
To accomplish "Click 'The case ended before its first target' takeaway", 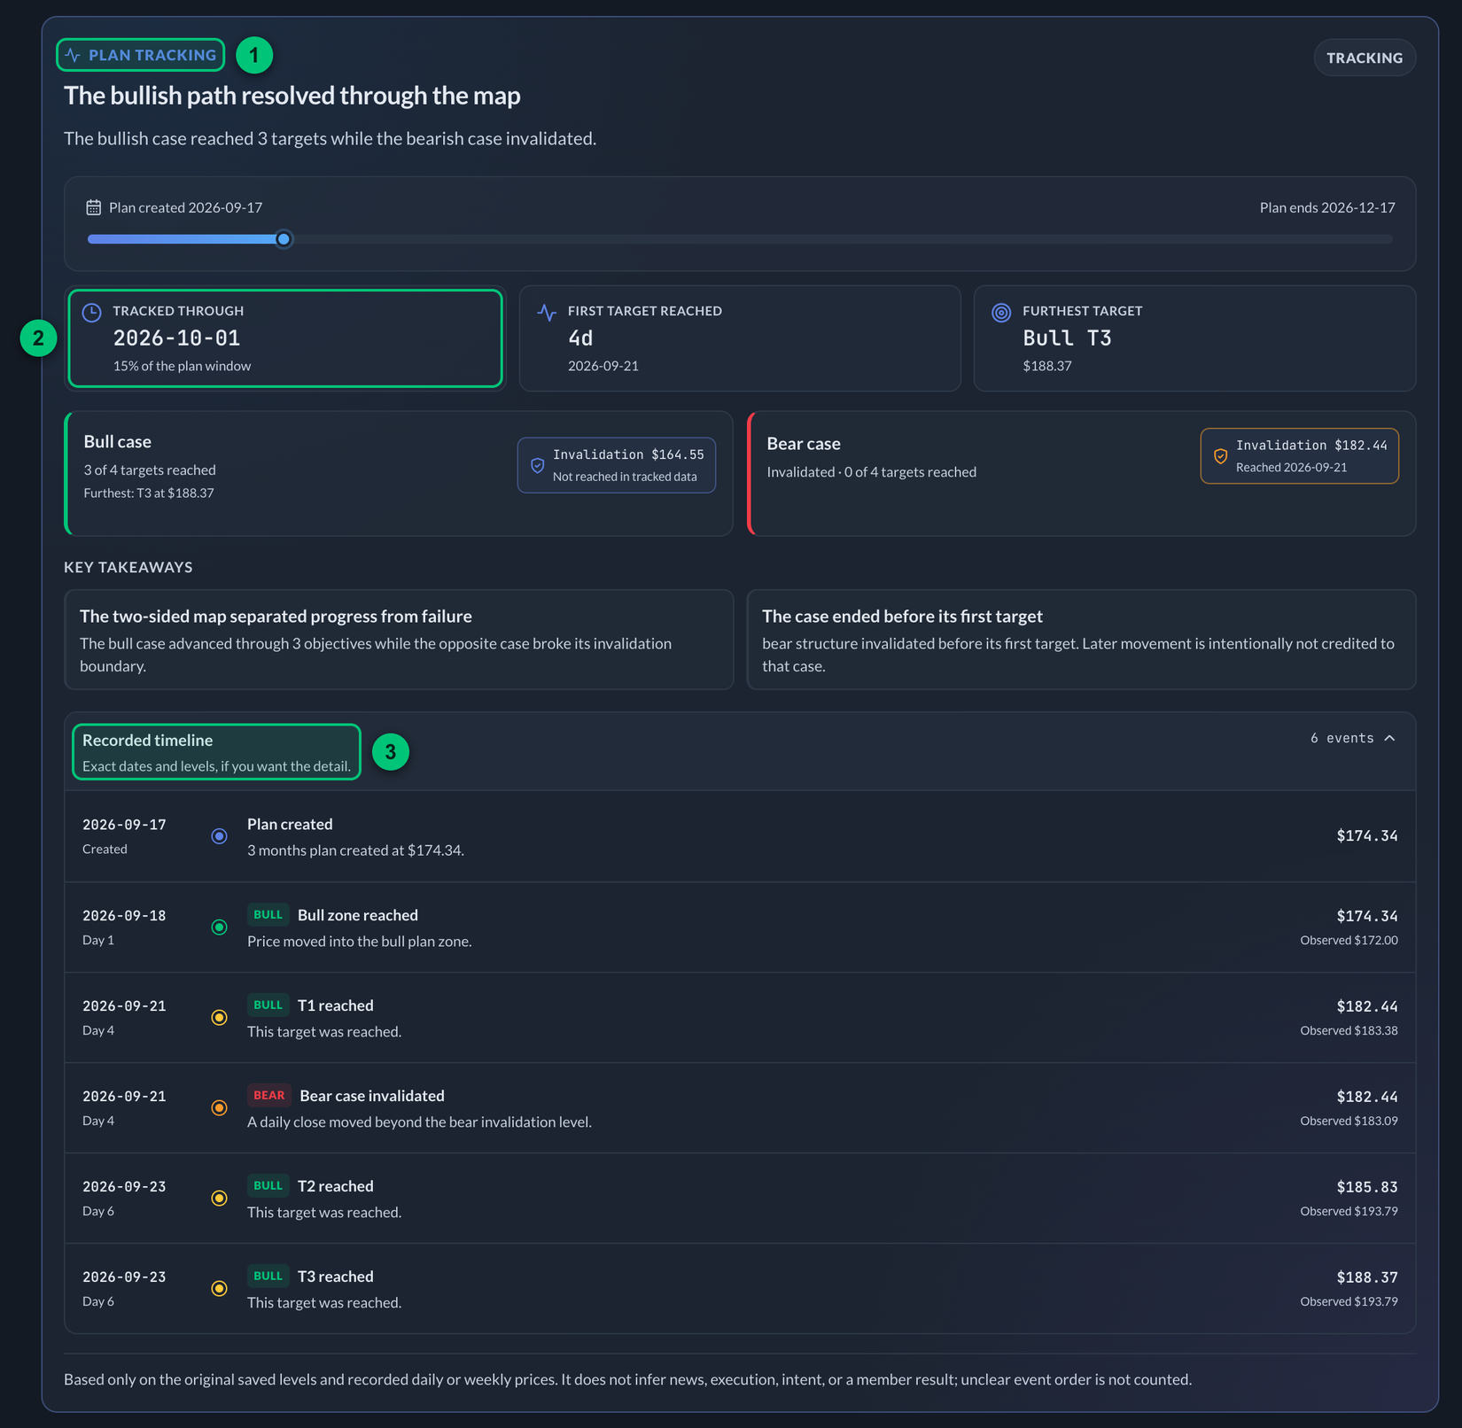I will point(902,616).
